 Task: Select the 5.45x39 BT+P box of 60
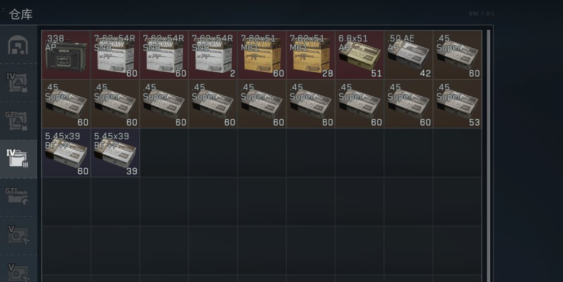tap(66, 152)
